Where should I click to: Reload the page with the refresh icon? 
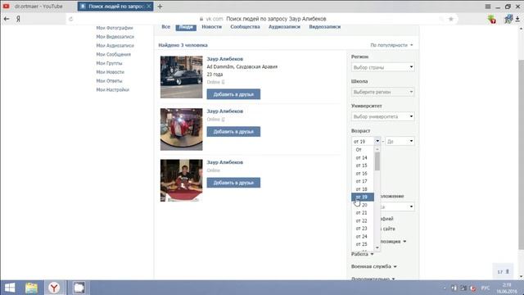[71, 19]
